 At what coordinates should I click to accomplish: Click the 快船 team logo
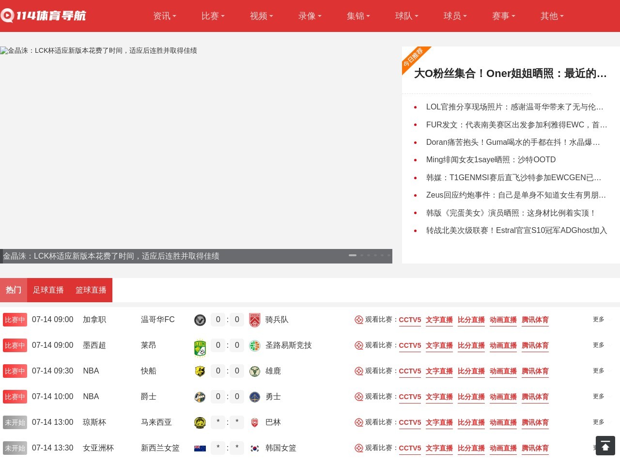[x=200, y=371]
